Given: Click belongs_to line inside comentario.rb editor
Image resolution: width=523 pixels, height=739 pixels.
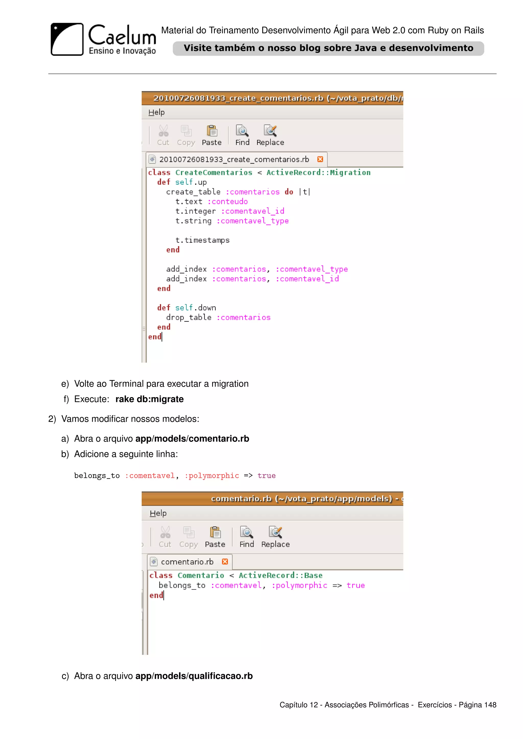Looking at the screenshot, I should click(x=262, y=585).
